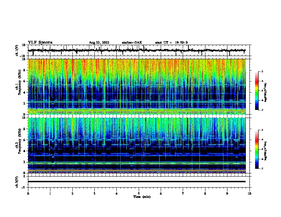Click the ch.1 colorbar log(PSD) label

[266, 92]
